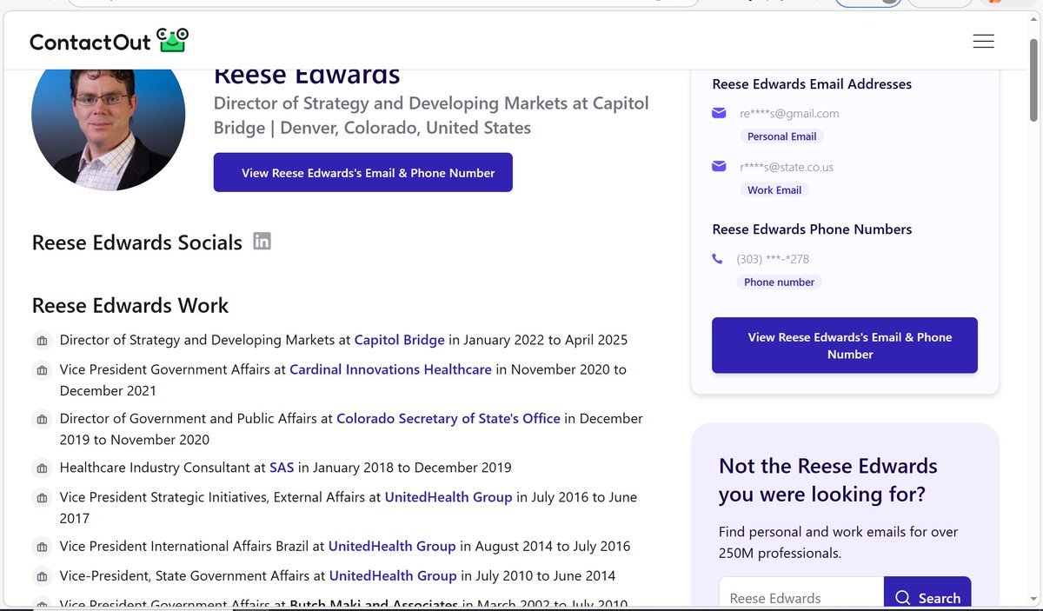
Task: Open the Cardinal Innovations Healthcare link
Action: (390, 369)
